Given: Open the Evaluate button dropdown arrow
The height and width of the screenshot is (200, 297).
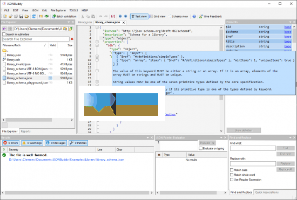Looking at the screenshot, I should [213, 143].
